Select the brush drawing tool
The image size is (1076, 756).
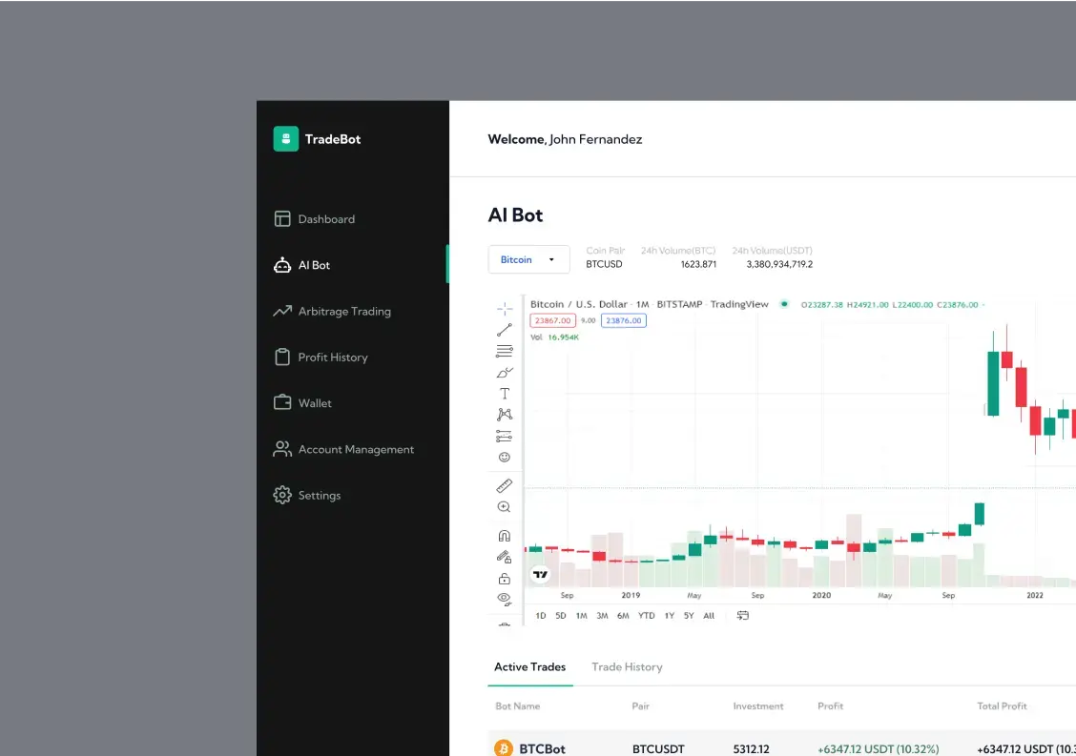(505, 373)
